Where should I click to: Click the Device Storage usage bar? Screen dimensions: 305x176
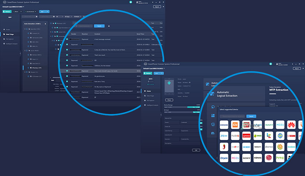coord(182,107)
